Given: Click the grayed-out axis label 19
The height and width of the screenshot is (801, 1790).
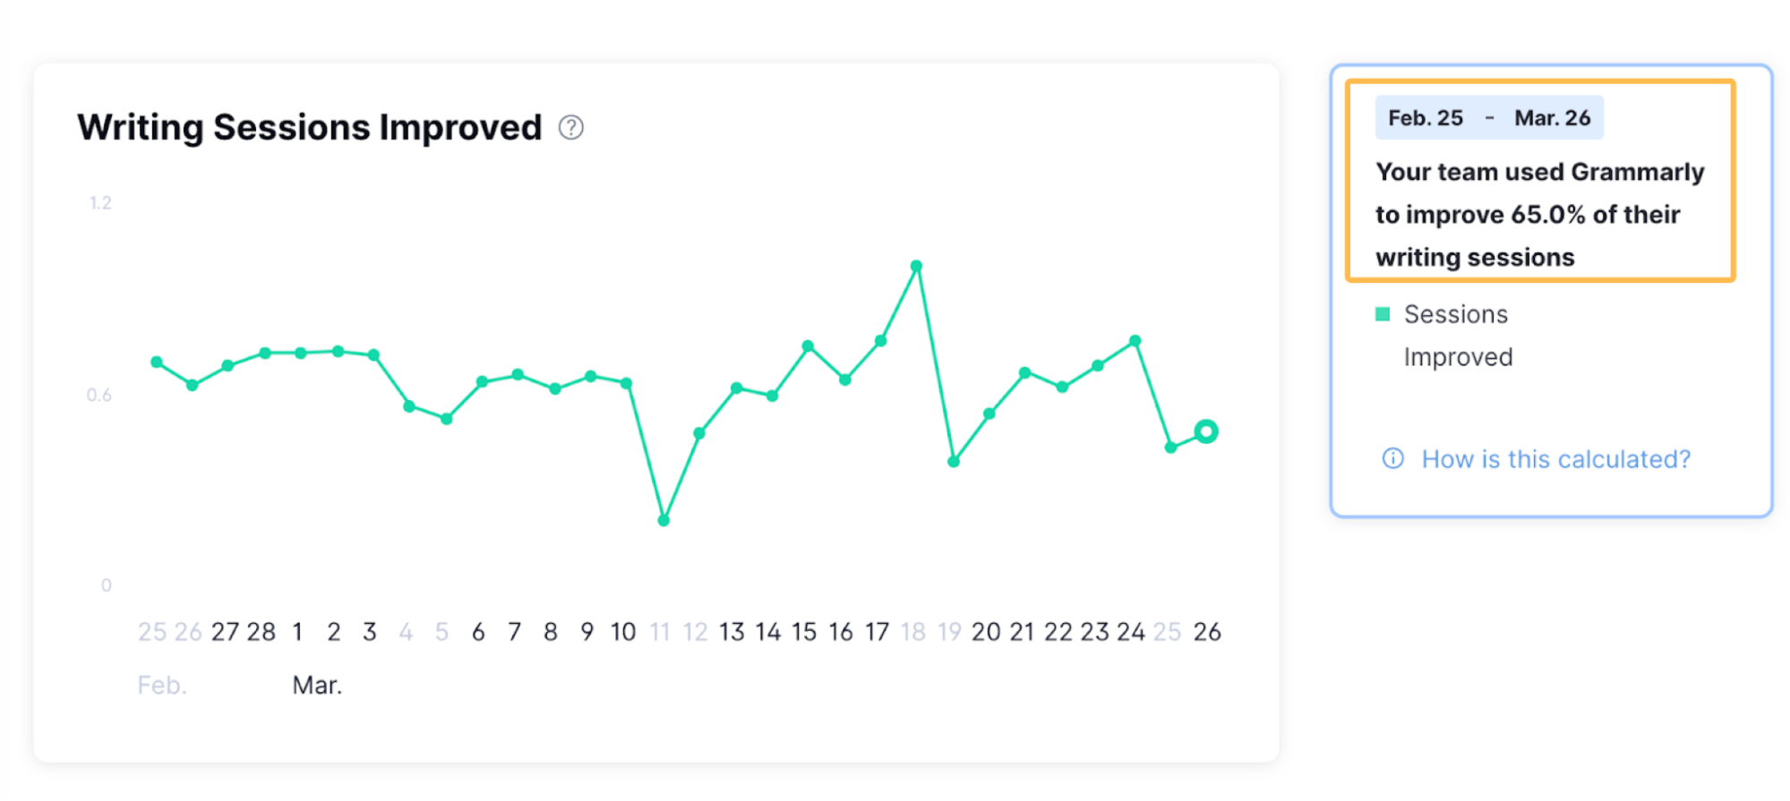Looking at the screenshot, I should pos(949,632).
